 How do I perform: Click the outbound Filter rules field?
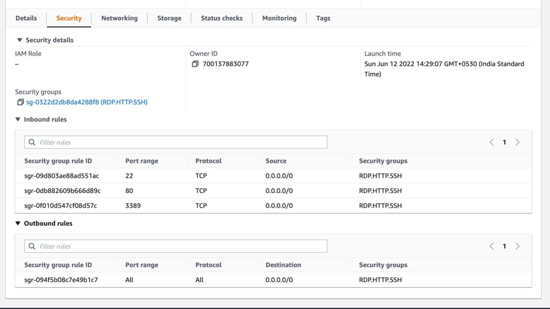pyautogui.click(x=129, y=246)
